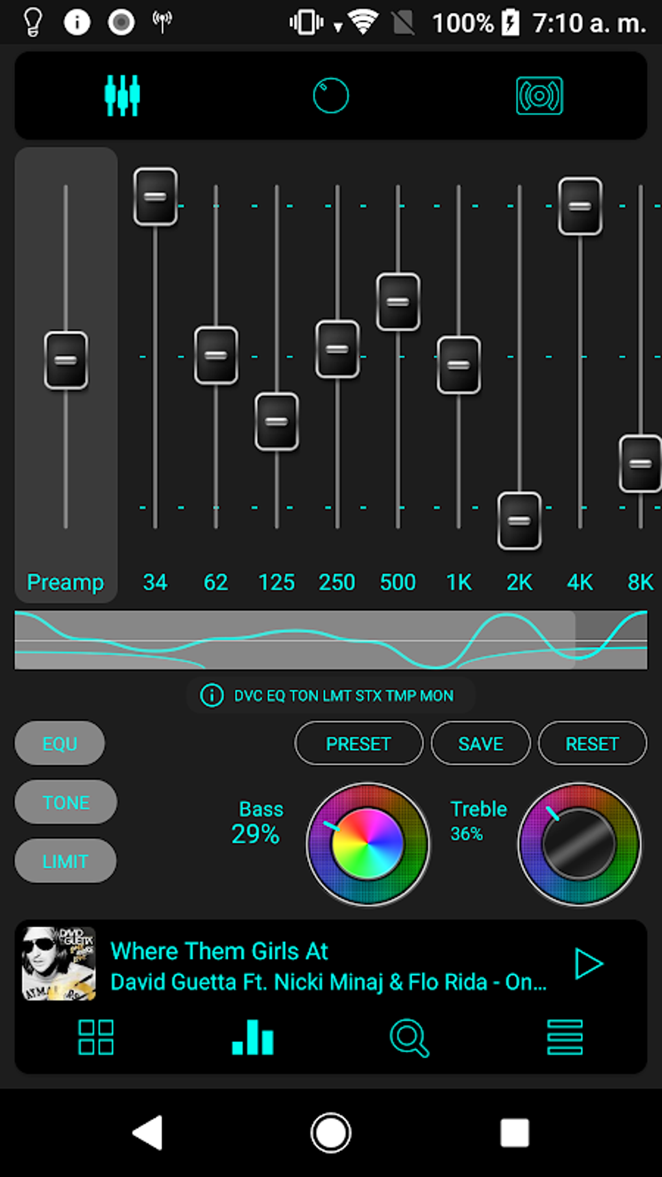
Task: Tap the frequency response curve graph
Action: [x=330, y=639]
